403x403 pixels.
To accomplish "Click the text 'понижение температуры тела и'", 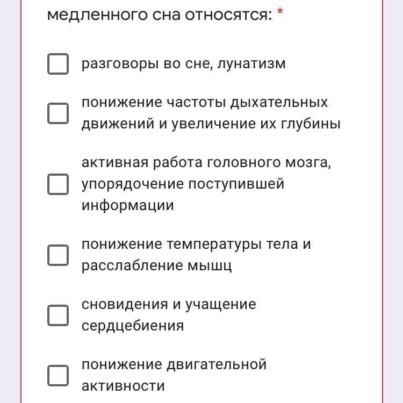I will pyautogui.click(x=196, y=244).
